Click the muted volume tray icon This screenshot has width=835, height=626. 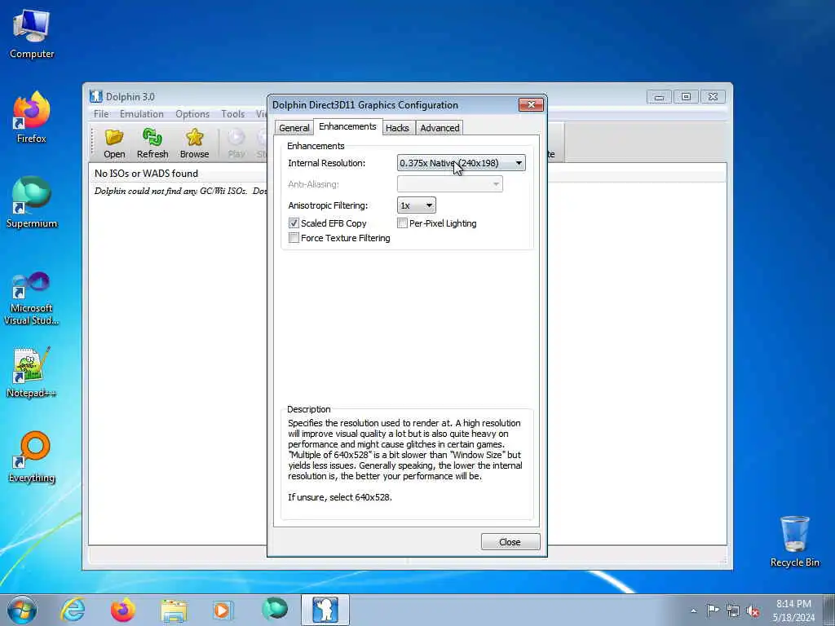tap(753, 611)
